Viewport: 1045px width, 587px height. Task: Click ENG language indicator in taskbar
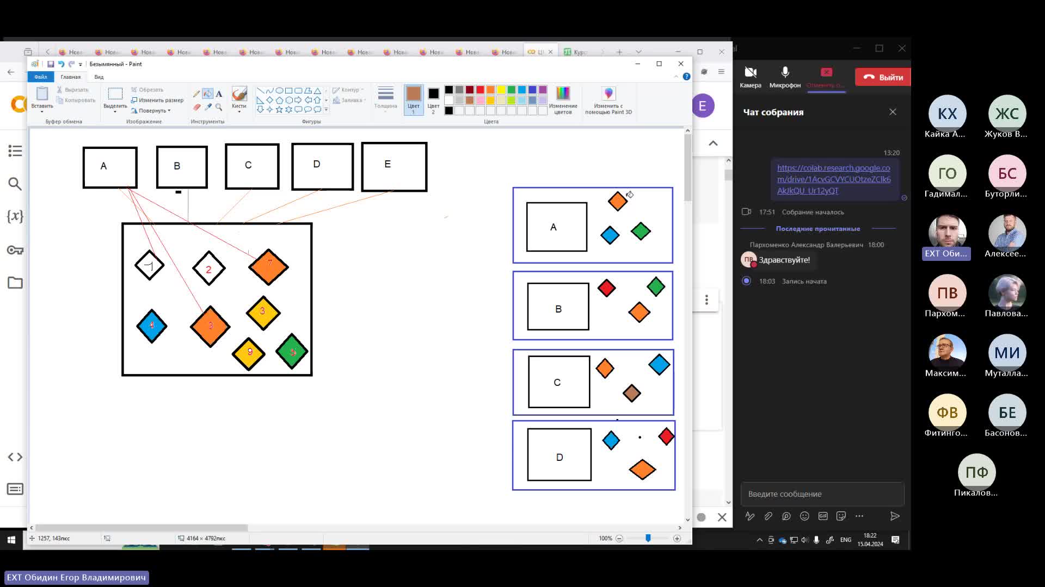click(x=845, y=540)
